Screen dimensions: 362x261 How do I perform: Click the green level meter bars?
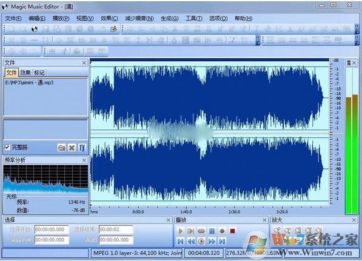(352, 154)
